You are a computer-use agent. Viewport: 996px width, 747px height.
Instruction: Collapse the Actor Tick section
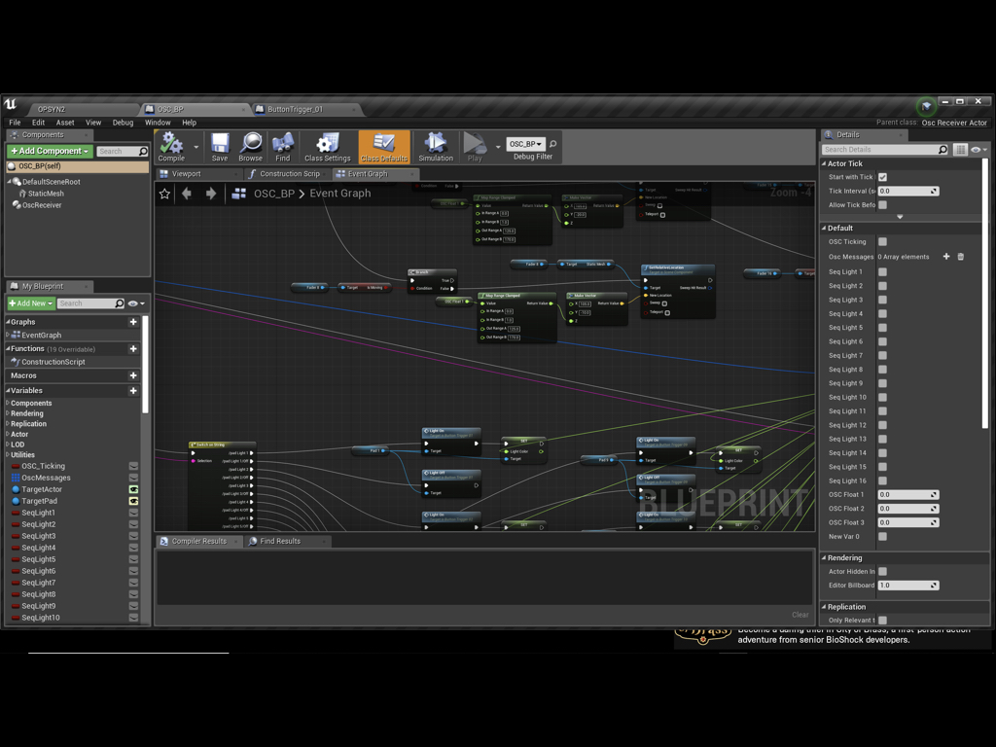click(824, 163)
